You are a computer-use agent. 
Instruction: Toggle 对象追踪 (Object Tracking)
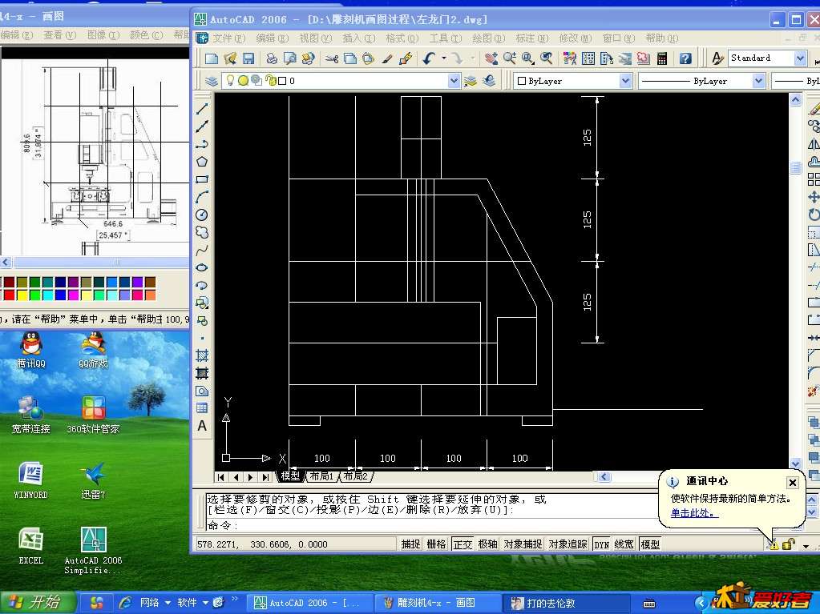click(x=568, y=544)
